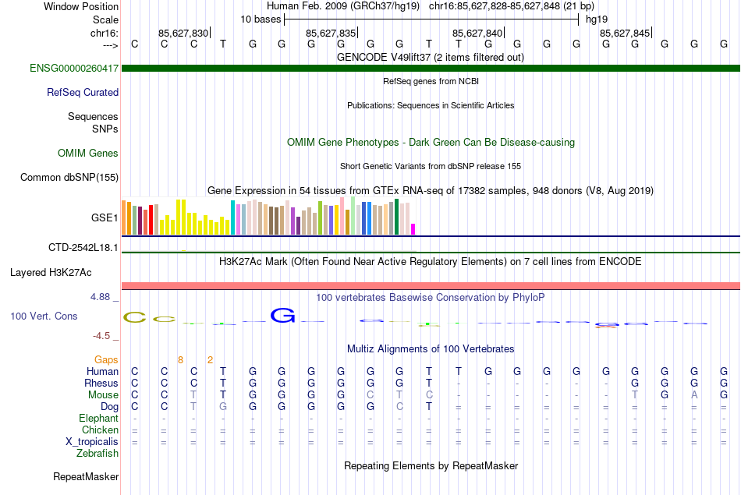741x495 pixels.
Task: Click Publications: Sequences in Scientific Articles title
Action: [x=431, y=105]
